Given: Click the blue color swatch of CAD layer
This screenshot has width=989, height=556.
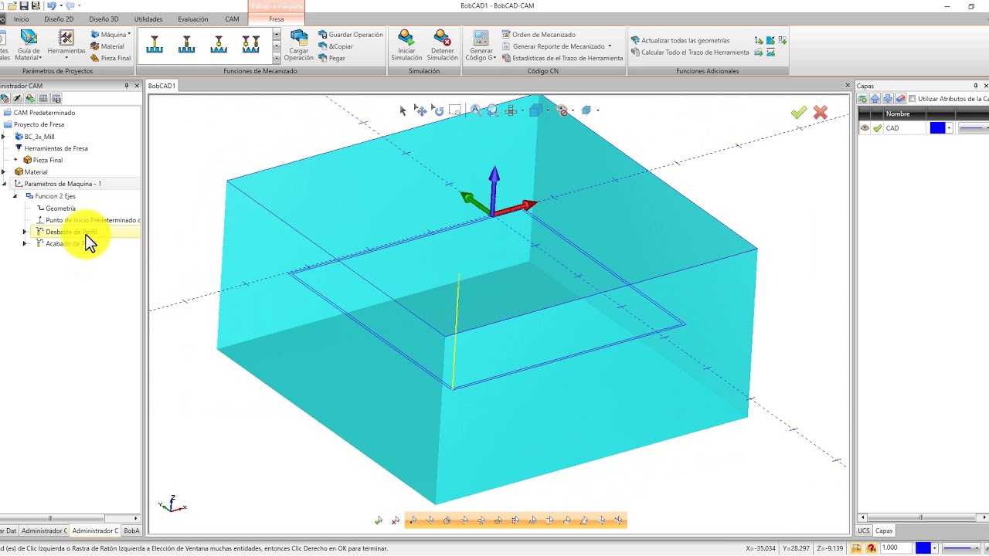Looking at the screenshot, I should click(937, 128).
